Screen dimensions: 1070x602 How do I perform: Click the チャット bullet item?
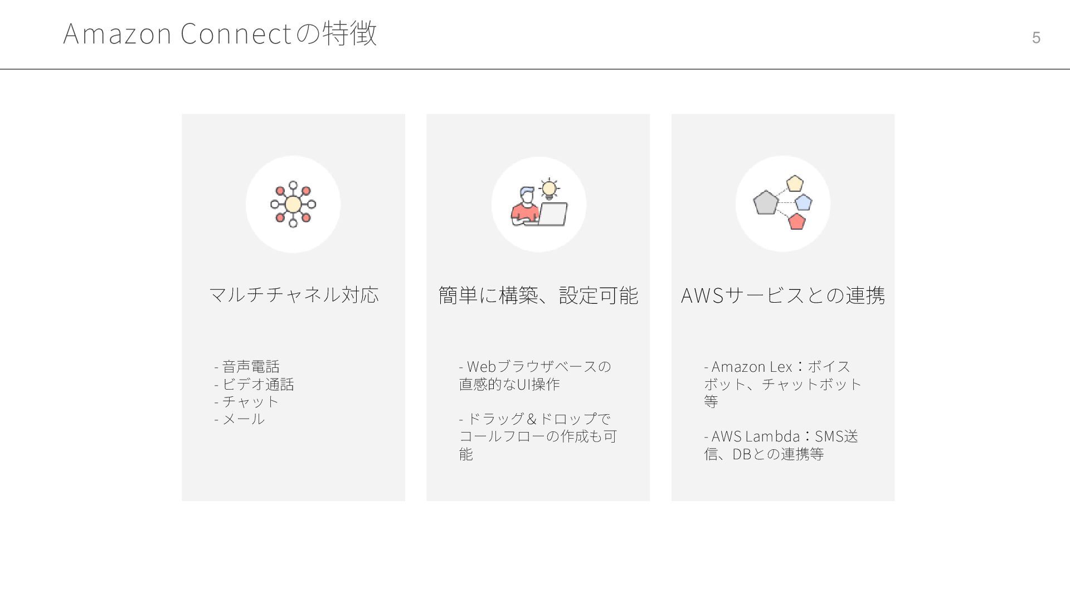coord(246,401)
